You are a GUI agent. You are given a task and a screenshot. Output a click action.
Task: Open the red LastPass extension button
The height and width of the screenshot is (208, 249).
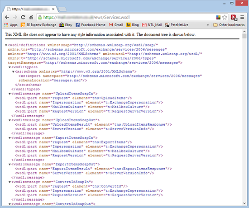(x=234, y=18)
